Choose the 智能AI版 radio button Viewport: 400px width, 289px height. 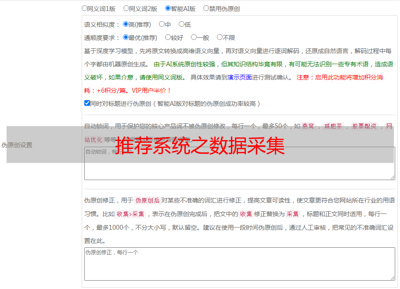168,8
